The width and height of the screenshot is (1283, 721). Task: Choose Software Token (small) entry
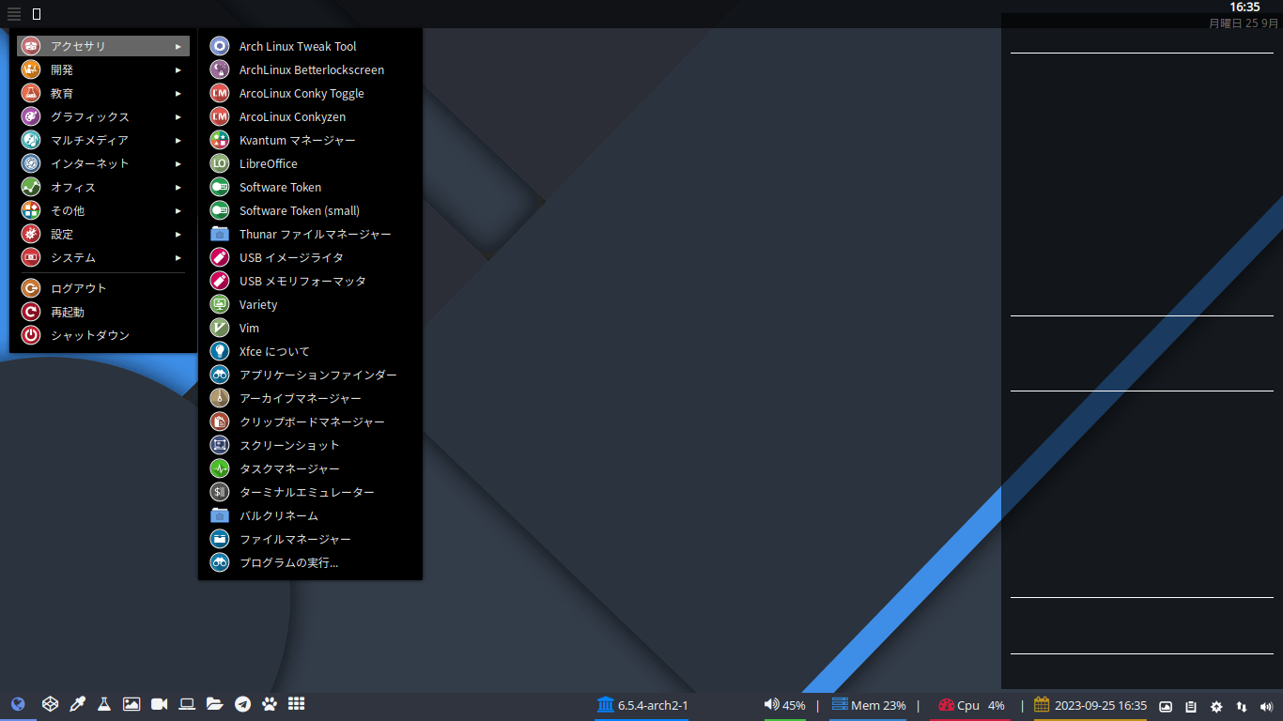(310, 210)
